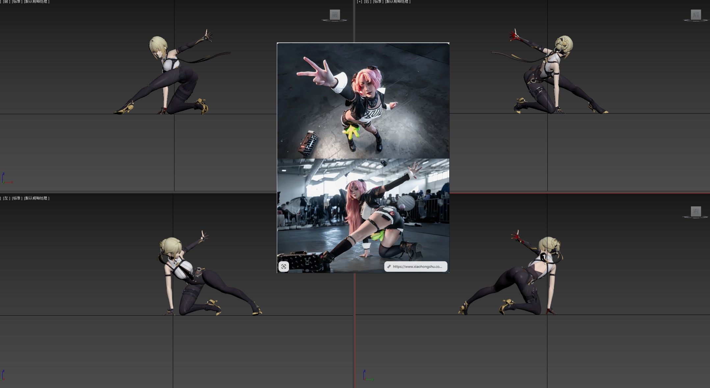Viewport: 710px width, 388px height.
Task: Click the image search icon on the reference photo
Action: click(284, 267)
